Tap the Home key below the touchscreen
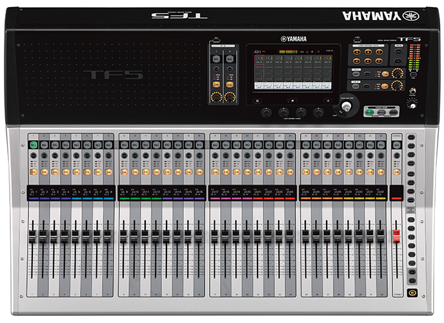Viewport: 444px width, 323px height. click(x=292, y=101)
